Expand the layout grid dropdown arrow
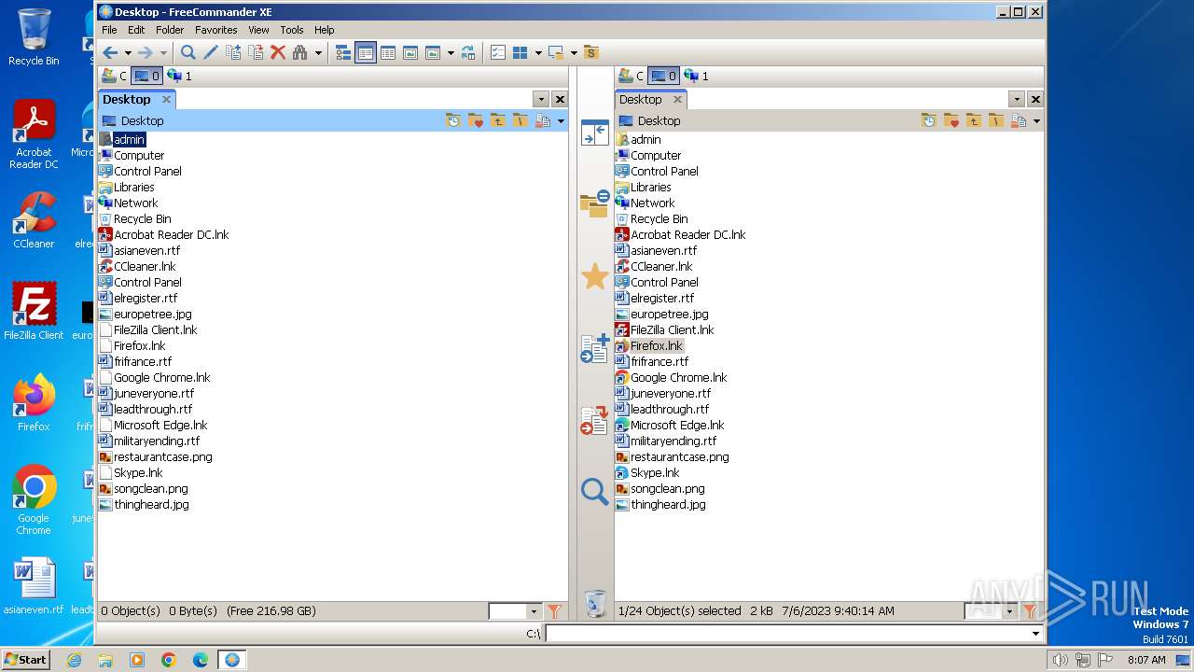The width and height of the screenshot is (1194, 672). click(538, 53)
